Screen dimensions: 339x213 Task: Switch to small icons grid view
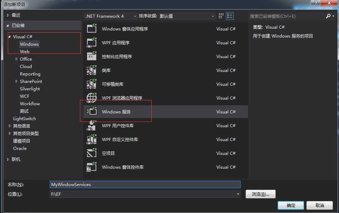click(221, 16)
